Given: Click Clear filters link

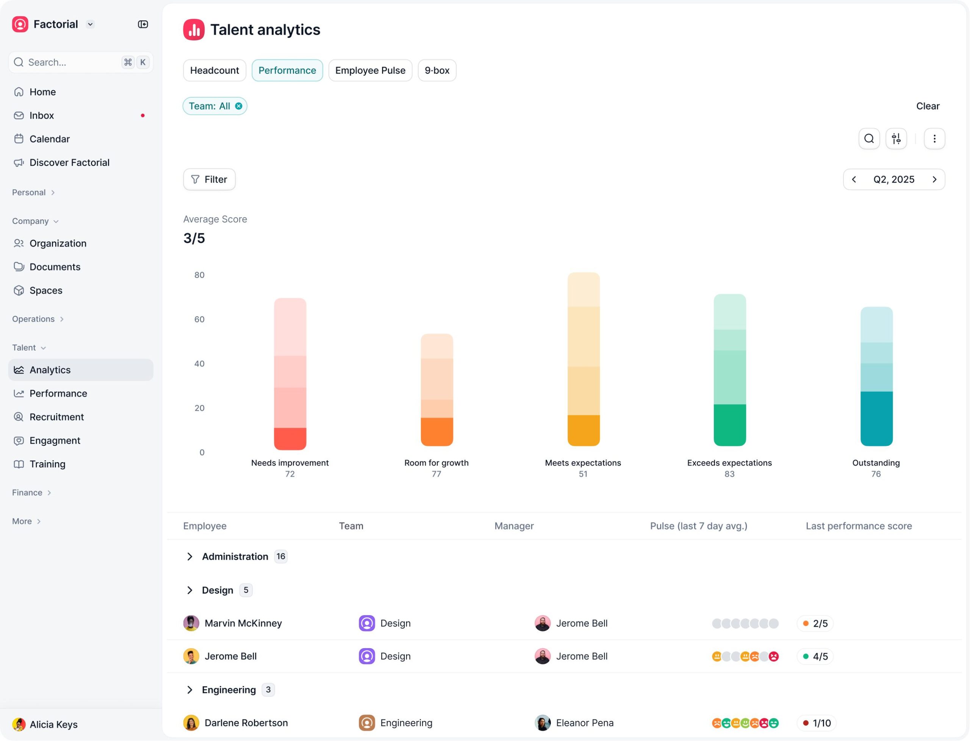Looking at the screenshot, I should (928, 106).
